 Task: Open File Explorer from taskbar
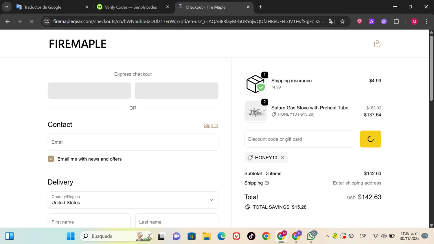207,236
